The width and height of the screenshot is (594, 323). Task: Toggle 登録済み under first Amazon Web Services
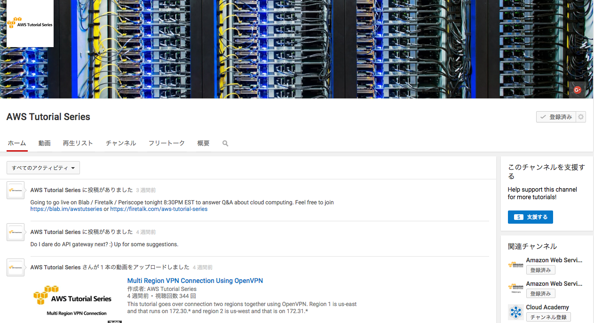tap(540, 270)
